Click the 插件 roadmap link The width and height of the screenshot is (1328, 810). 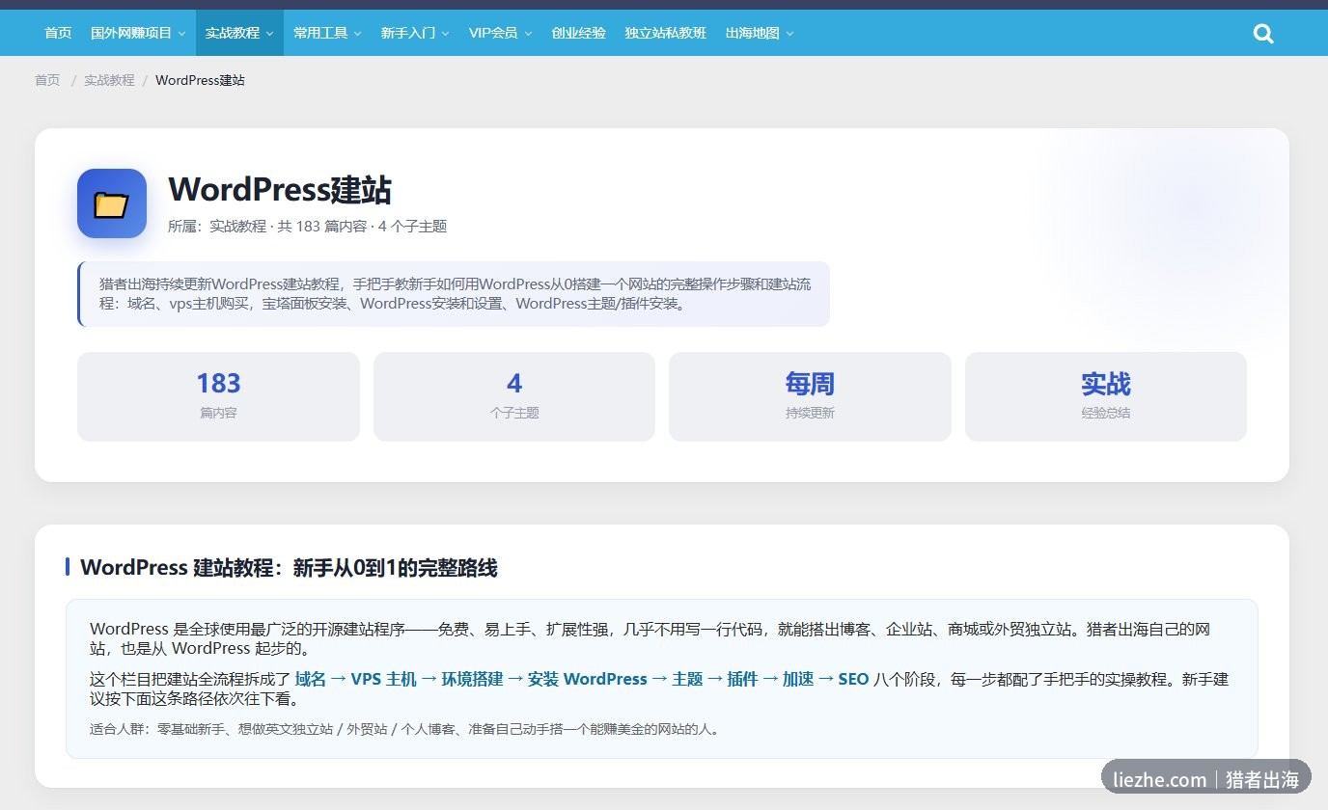click(742, 679)
